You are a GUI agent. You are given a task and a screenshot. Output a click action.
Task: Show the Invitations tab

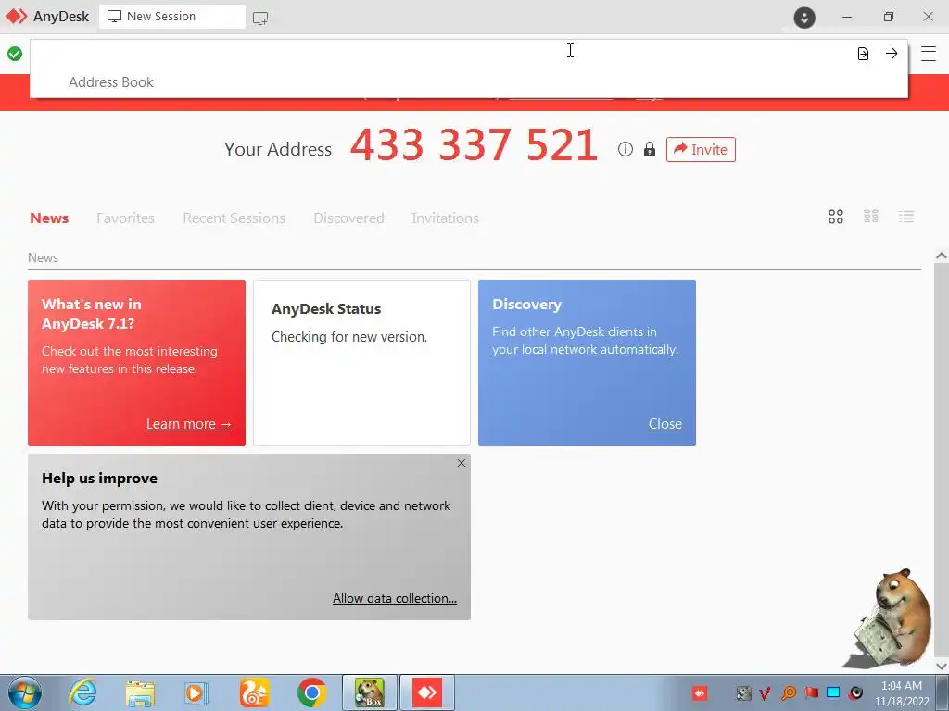[x=445, y=218]
